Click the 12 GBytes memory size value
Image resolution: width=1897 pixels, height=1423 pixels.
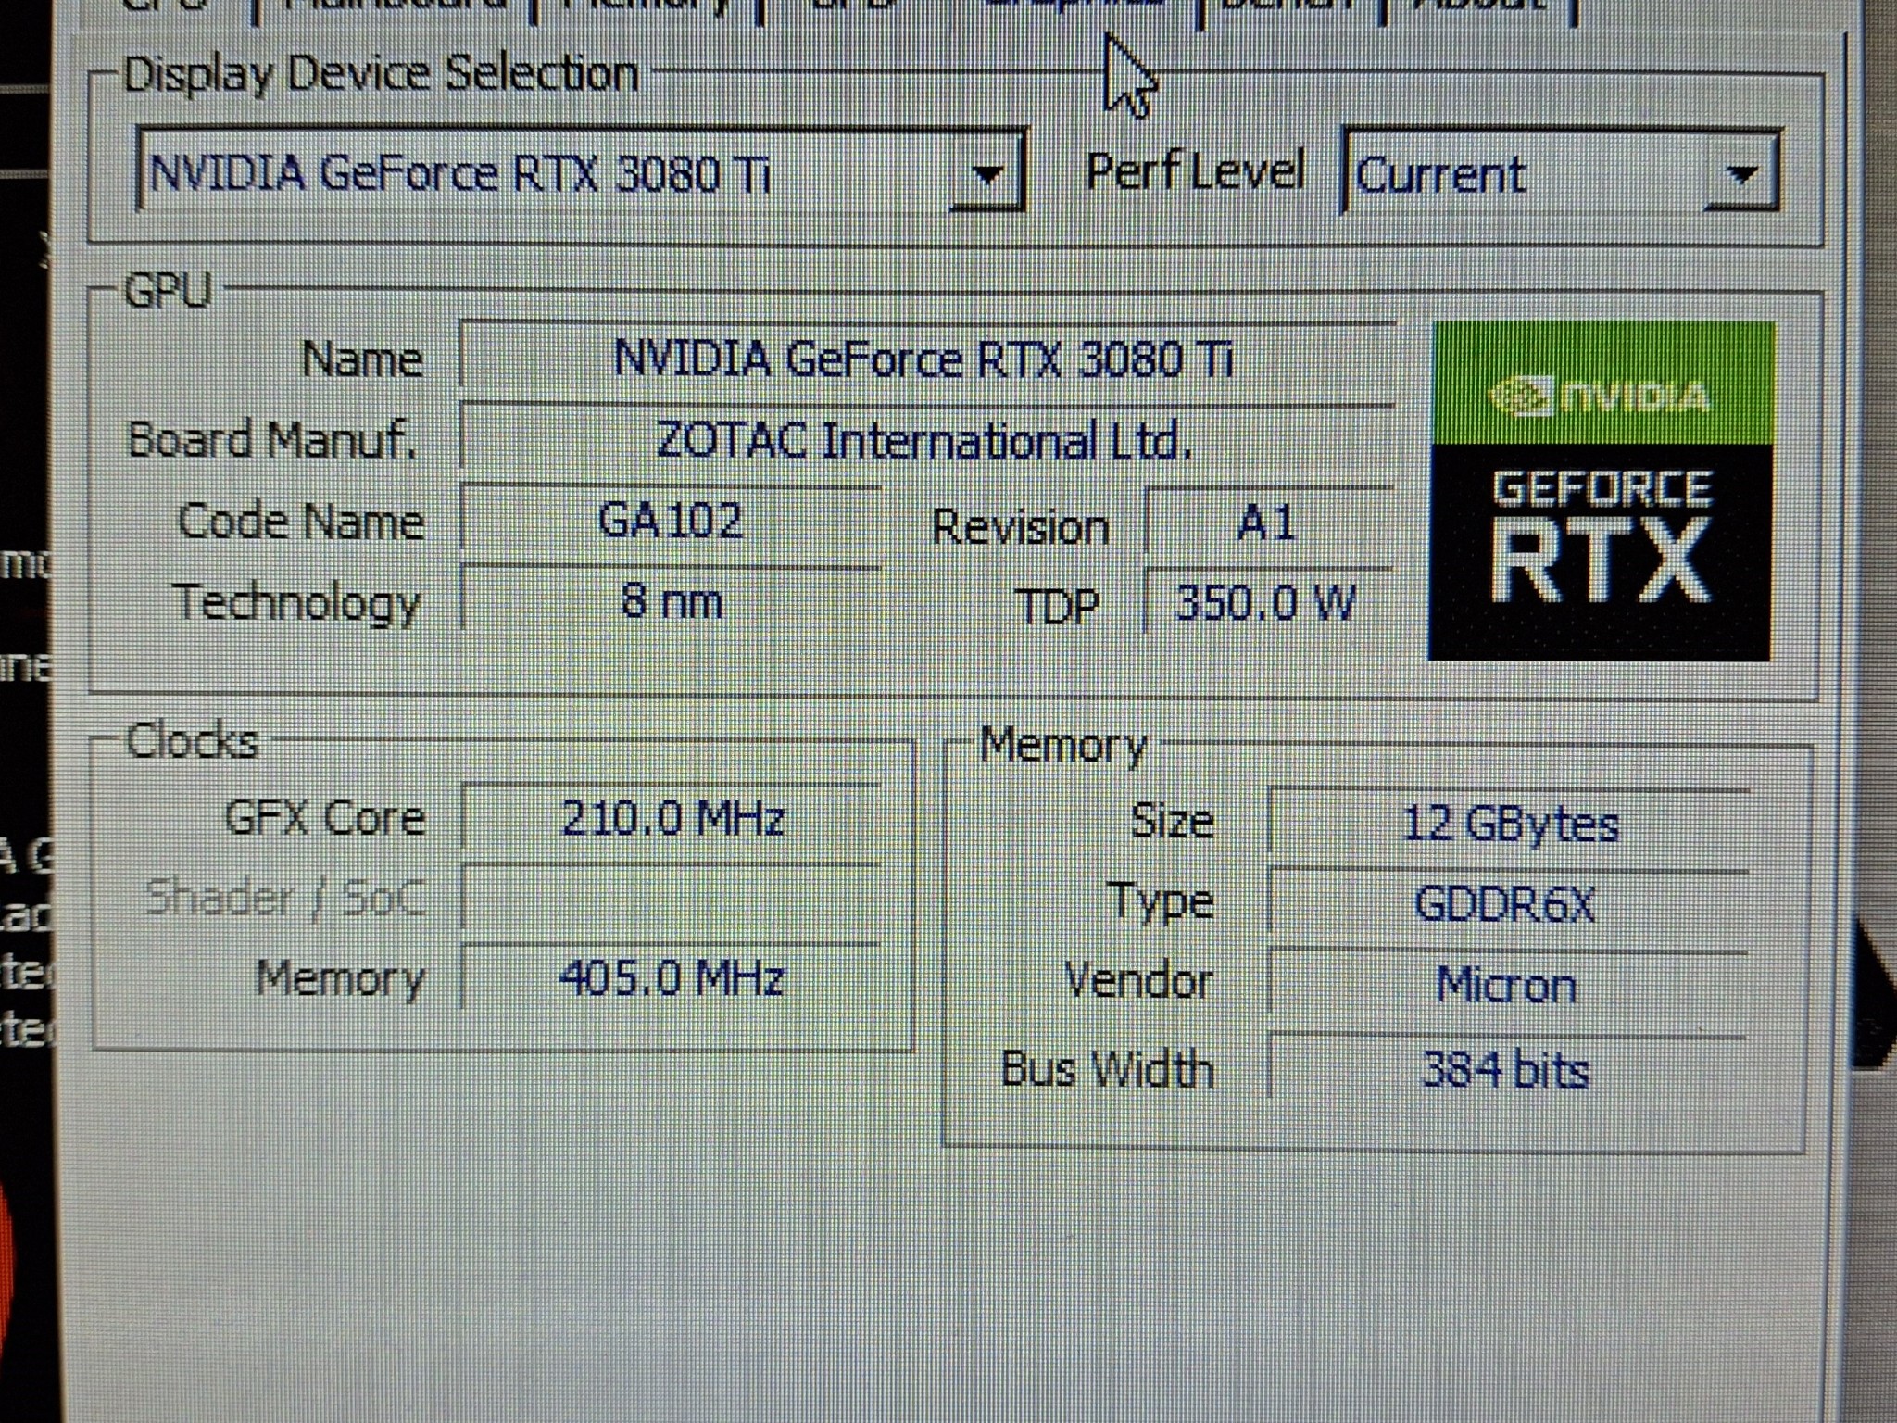(x=1508, y=824)
